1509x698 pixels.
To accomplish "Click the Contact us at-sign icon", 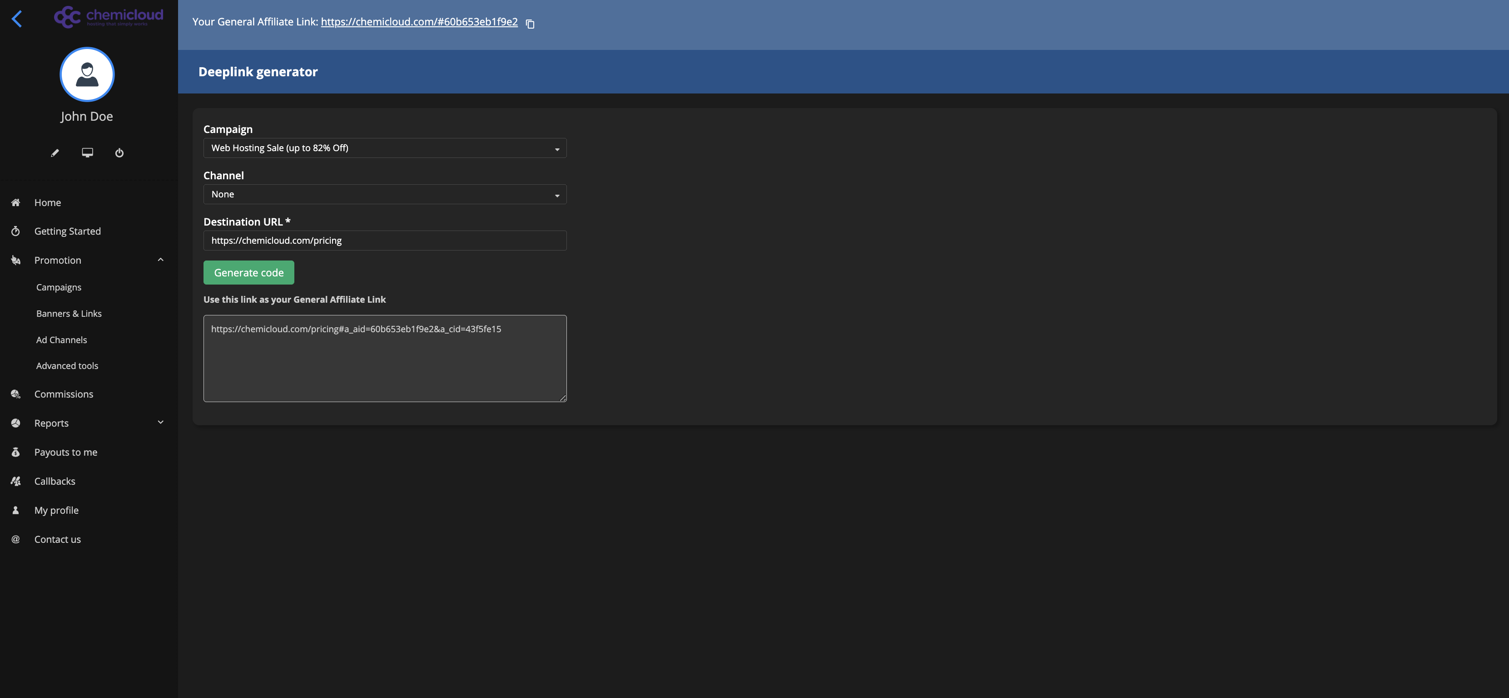I will 16,540.
